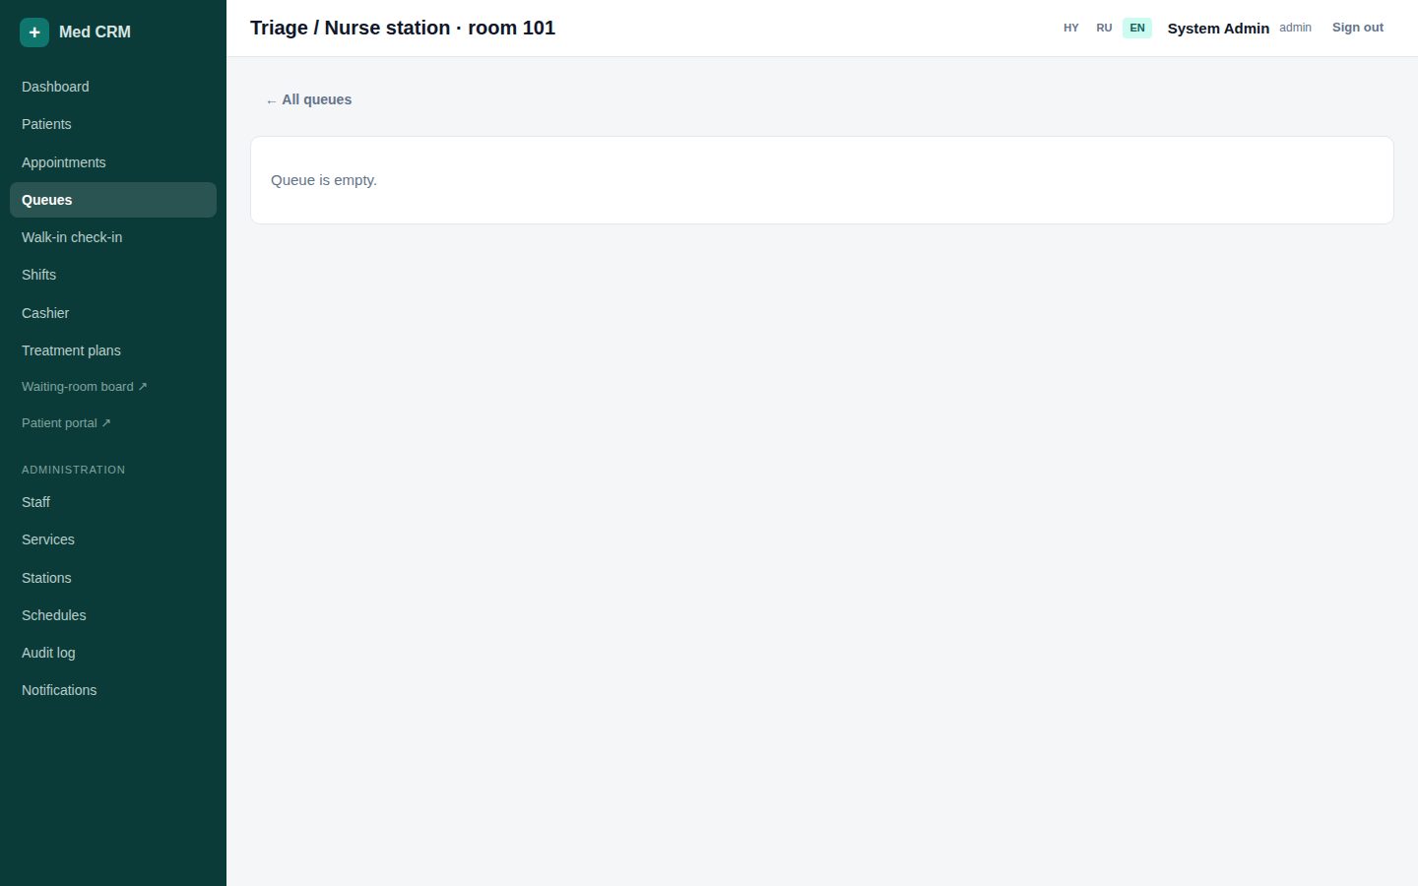Select the Queues sidebar item
Screen dimensions: 1418x886
(113, 200)
